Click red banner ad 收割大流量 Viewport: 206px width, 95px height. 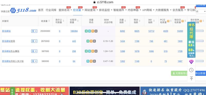[34, 91]
